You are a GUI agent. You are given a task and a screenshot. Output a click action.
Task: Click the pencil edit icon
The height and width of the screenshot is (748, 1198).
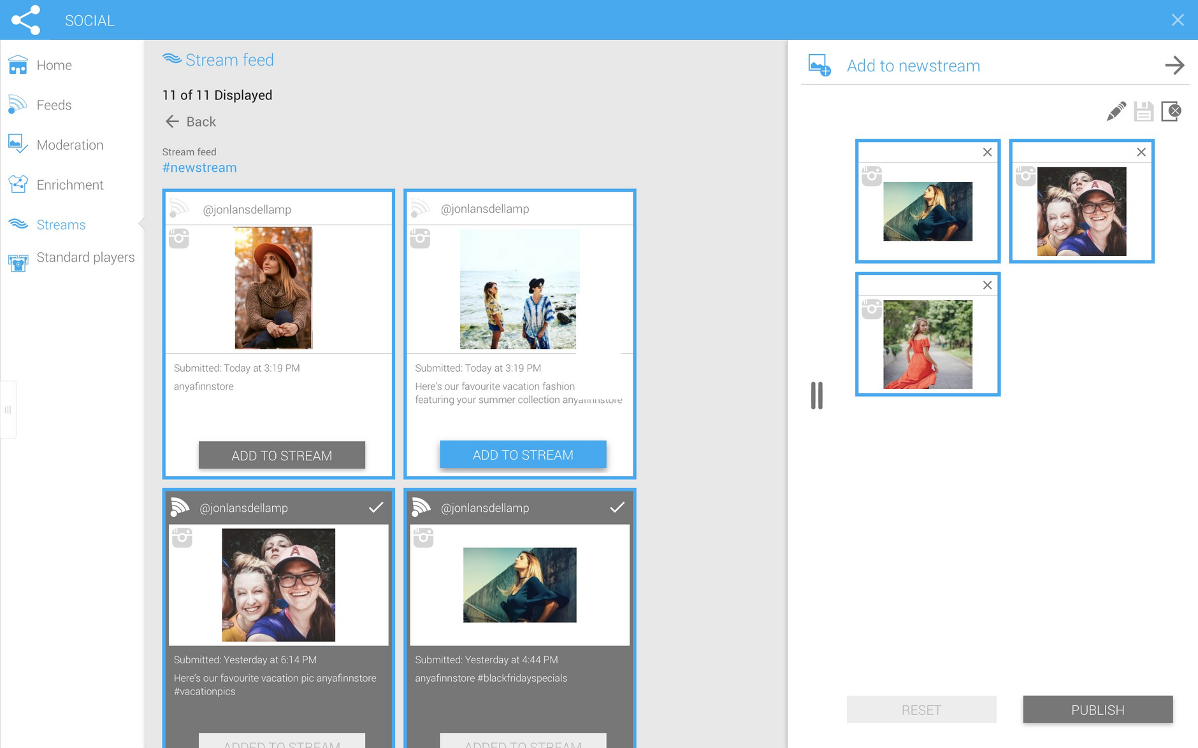tap(1116, 111)
